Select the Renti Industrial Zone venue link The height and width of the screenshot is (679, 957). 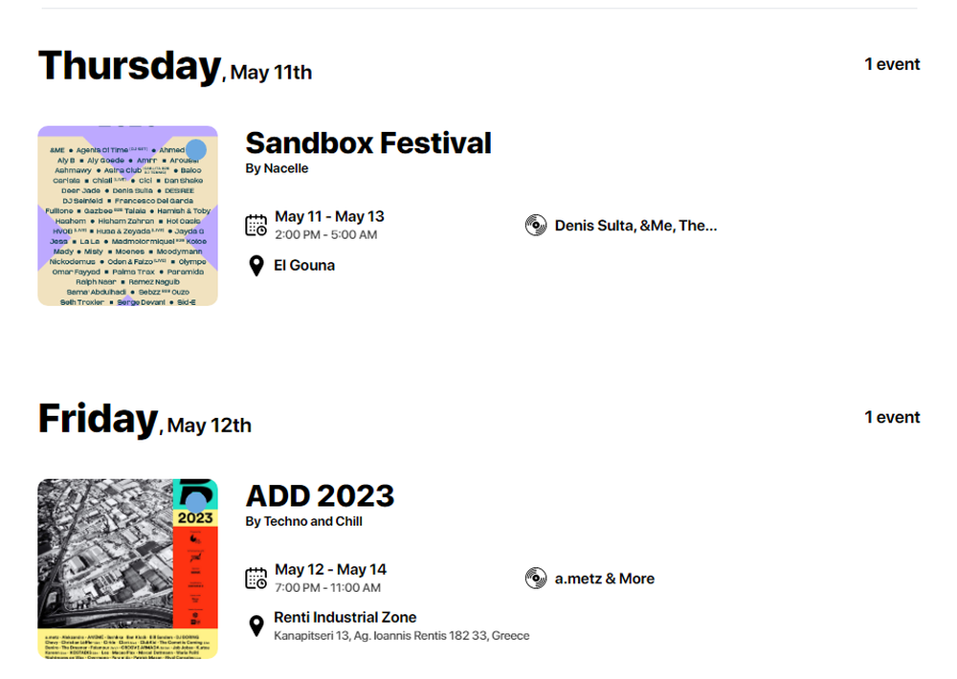[x=345, y=618]
